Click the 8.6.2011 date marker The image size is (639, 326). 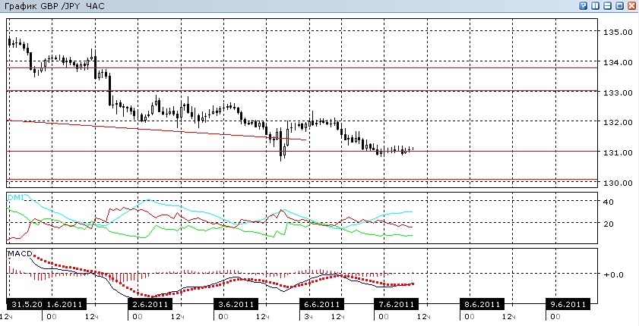pyautogui.click(x=482, y=304)
